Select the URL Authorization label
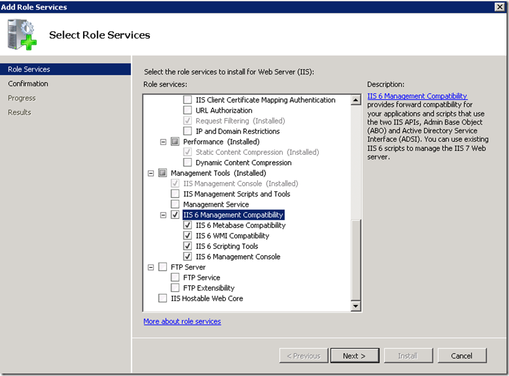The width and height of the screenshot is (509, 376). click(224, 110)
